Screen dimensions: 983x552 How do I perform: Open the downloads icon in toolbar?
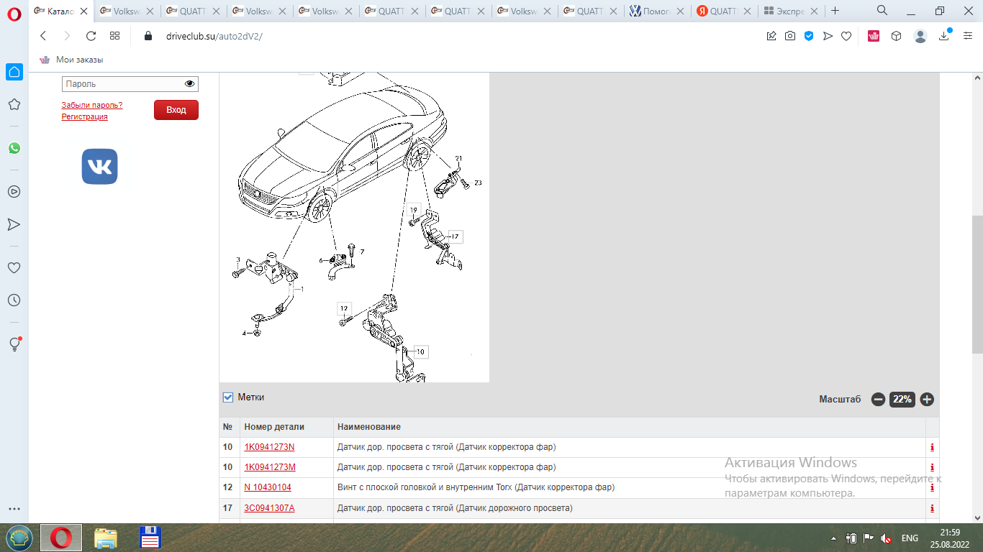[x=944, y=36]
